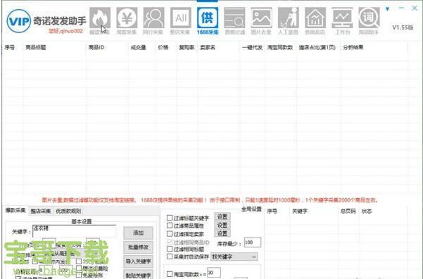Enable 过滤商品属性 checkbox

(x=170, y=225)
